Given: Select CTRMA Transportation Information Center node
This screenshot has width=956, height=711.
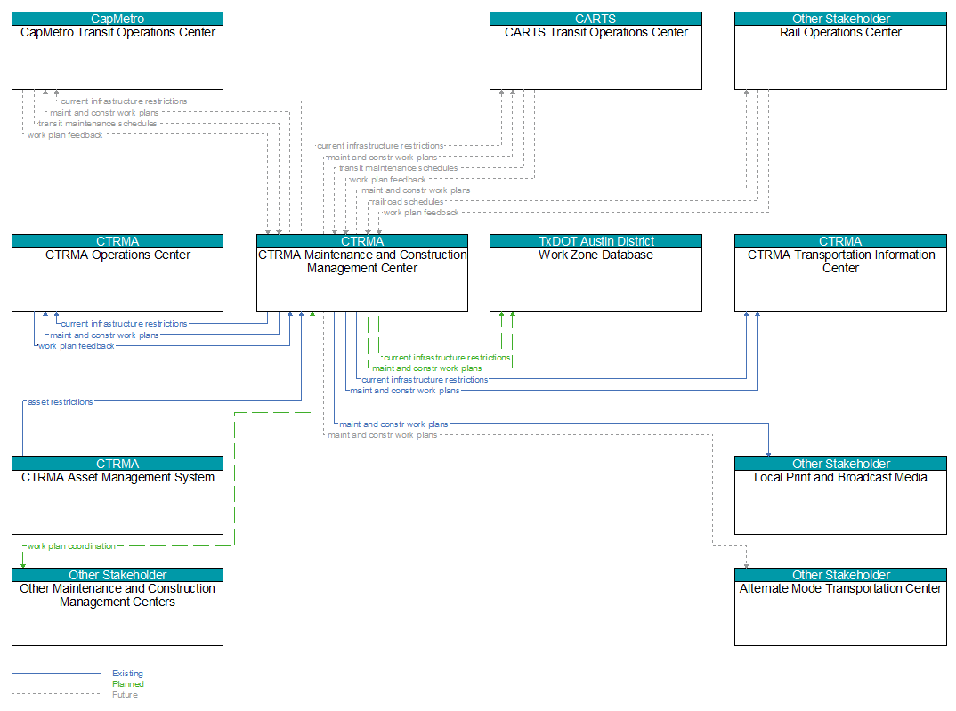Looking at the screenshot, I should tap(840, 273).
